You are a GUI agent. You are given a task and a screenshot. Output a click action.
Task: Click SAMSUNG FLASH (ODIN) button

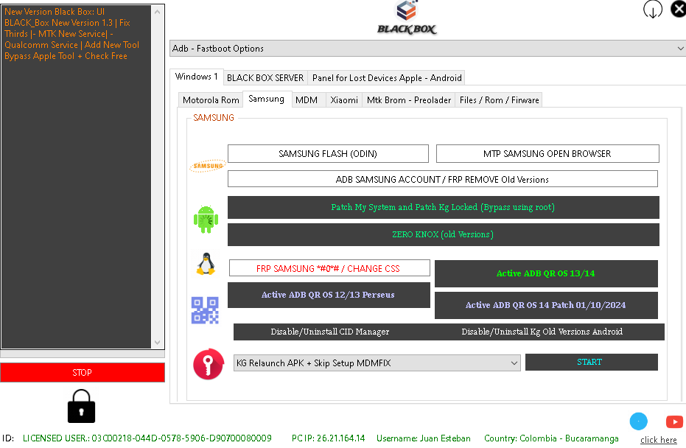point(328,153)
